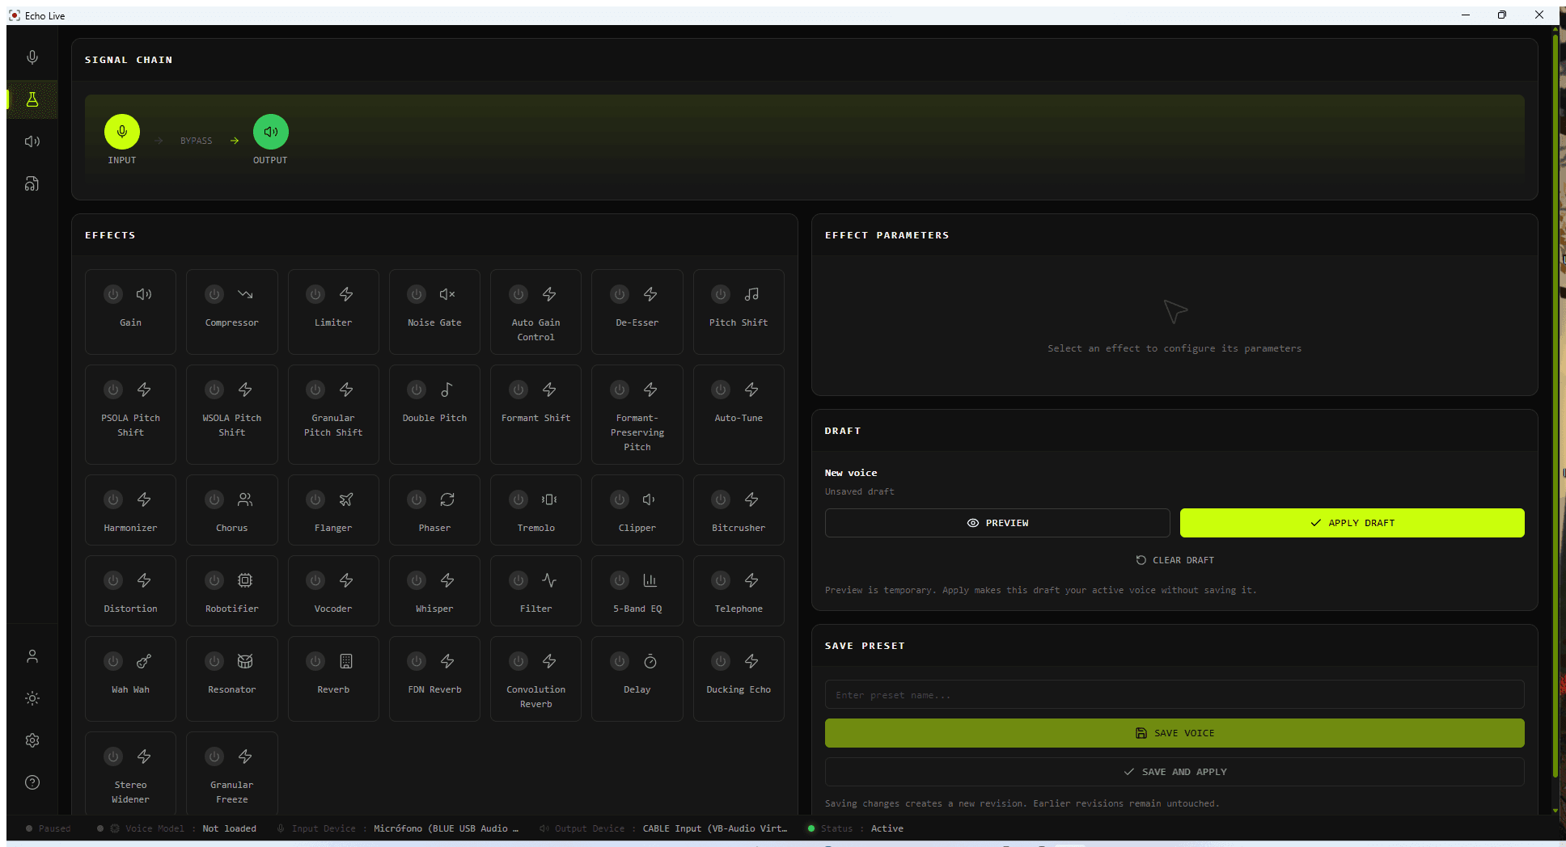Select the Filter waveform icon

(549, 580)
